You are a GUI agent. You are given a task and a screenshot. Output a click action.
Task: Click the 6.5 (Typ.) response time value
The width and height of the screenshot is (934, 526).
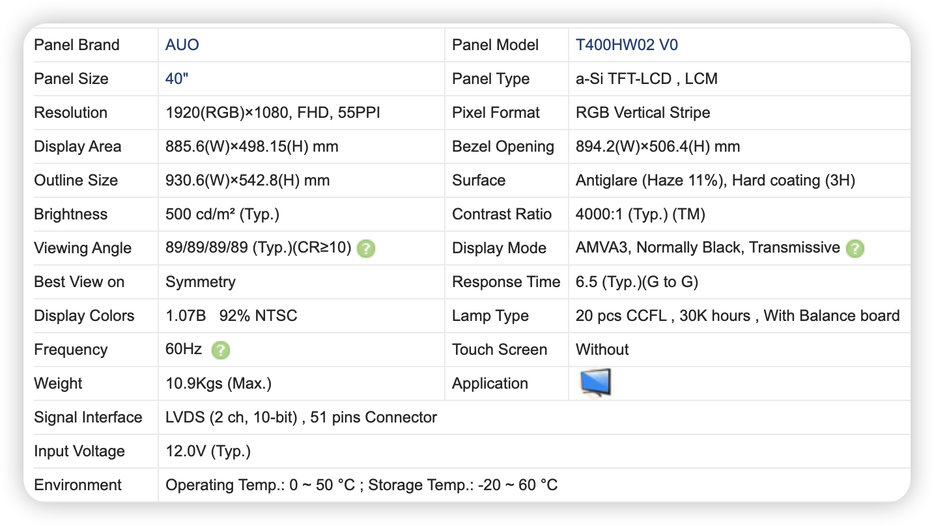636,282
